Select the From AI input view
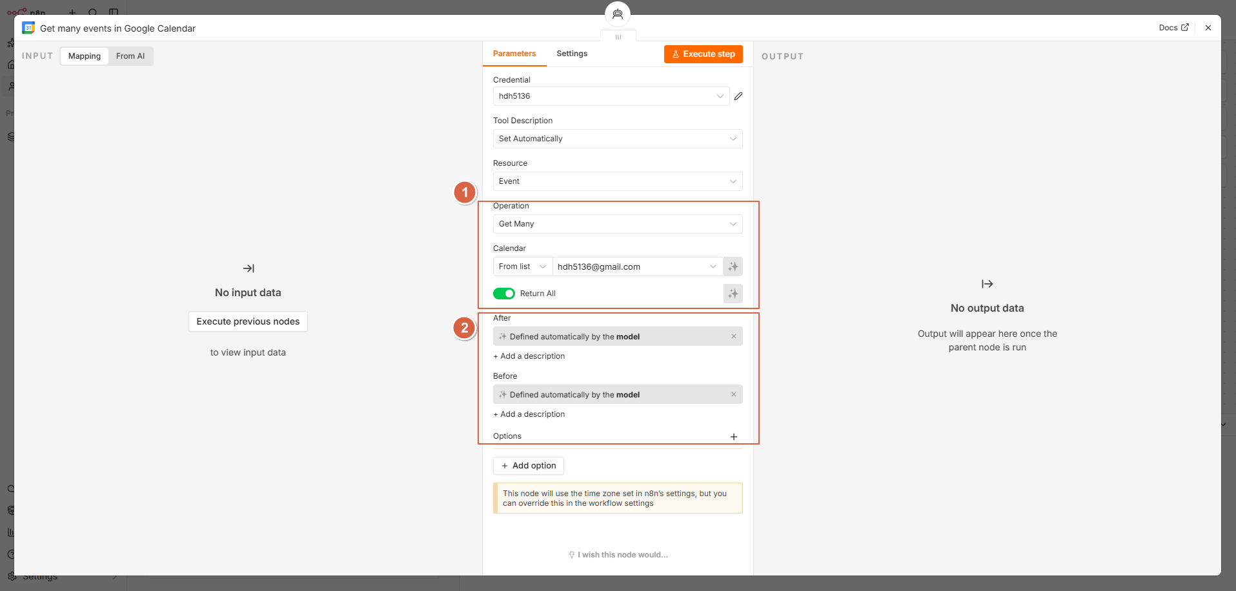The image size is (1236, 591). (x=130, y=56)
